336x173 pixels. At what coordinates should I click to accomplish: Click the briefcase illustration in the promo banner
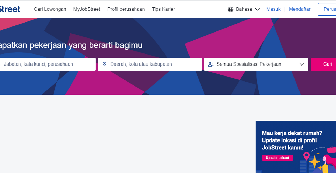[x=331, y=149]
